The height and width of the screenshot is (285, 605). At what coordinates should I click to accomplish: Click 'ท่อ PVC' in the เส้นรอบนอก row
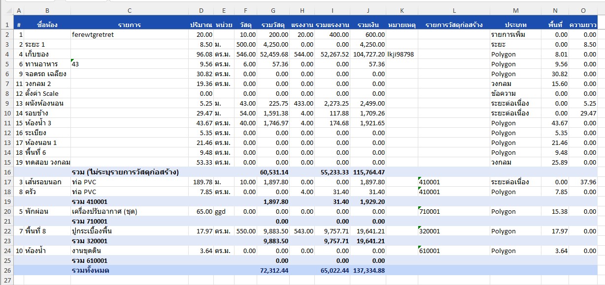pos(129,182)
